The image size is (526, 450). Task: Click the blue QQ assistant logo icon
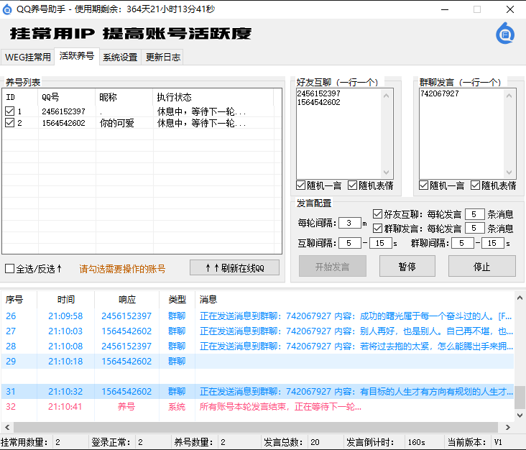(505, 33)
